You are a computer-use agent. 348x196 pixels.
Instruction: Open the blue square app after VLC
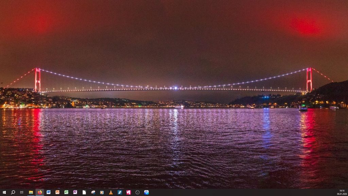coord(120,192)
